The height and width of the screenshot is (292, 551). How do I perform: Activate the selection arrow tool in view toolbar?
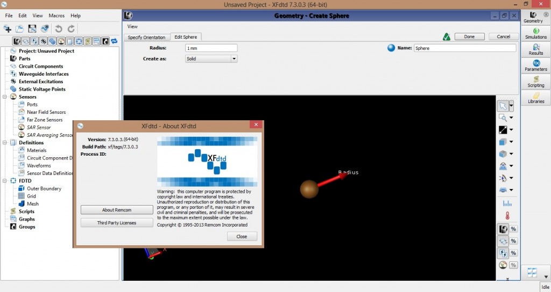(503, 106)
